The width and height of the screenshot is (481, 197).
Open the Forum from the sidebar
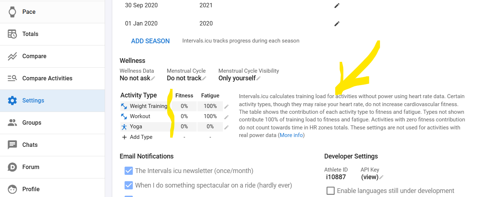31,167
